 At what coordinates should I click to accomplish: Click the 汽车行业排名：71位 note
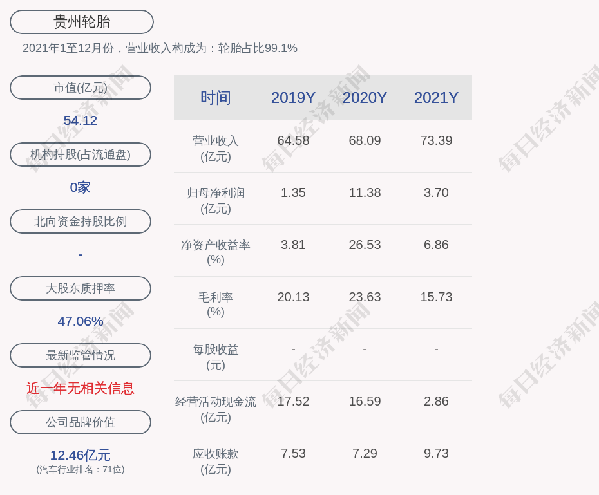pyautogui.click(x=81, y=469)
